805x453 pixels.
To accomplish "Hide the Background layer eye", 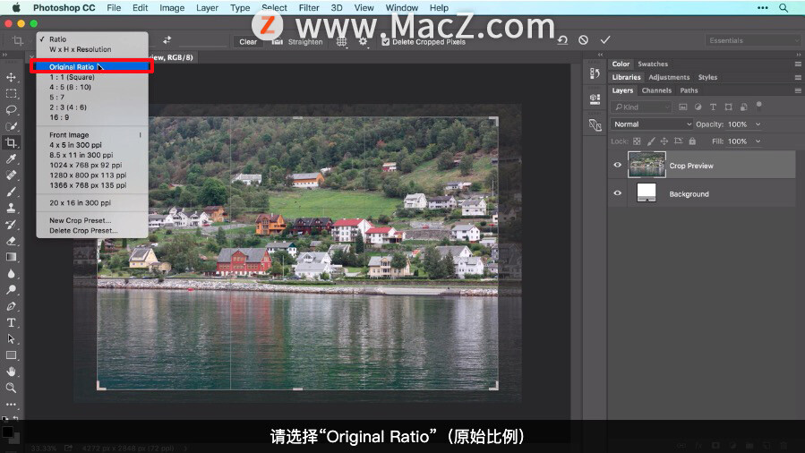I will 618,193.
